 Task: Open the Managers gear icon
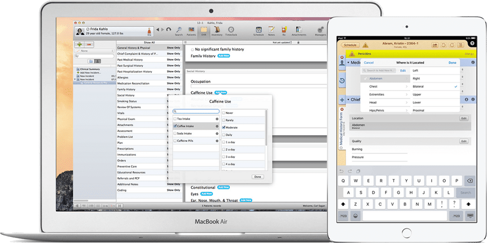pos(320,30)
